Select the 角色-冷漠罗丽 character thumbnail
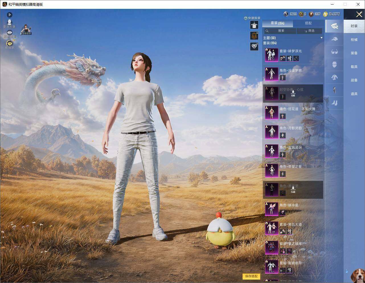This screenshot has height=283, width=365. [272, 74]
